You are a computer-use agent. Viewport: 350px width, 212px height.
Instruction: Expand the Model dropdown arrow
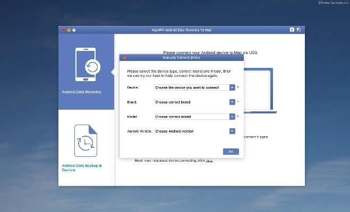[x=232, y=117]
